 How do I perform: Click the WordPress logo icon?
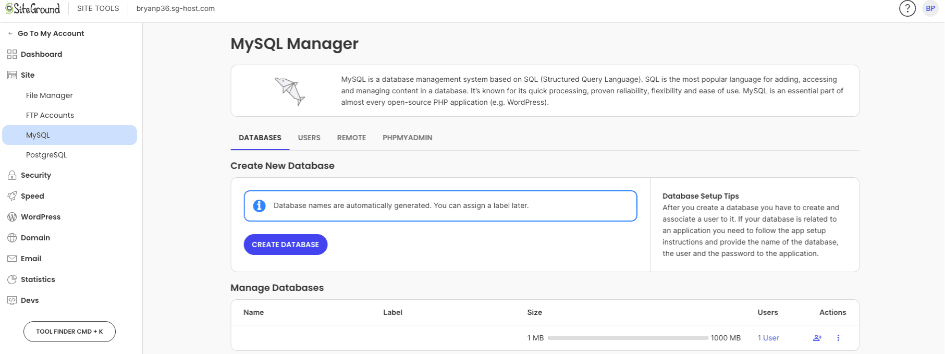(x=12, y=217)
